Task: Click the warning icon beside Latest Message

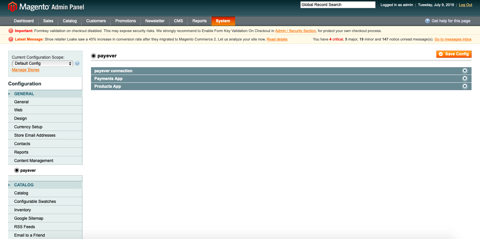Action: 11,39
